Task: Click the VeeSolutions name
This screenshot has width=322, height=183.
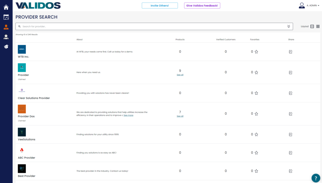Action: tap(26, 139)
